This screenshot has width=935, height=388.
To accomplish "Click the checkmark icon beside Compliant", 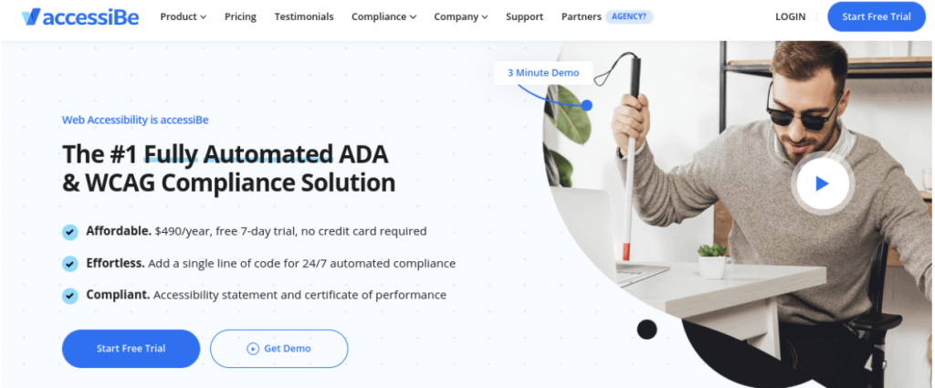I will [70, 296].
